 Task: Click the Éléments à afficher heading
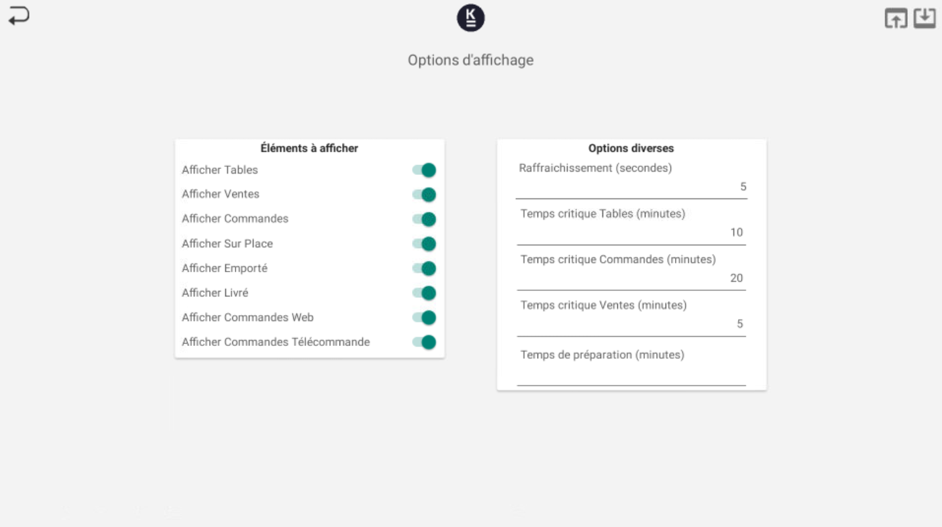(309, 149)
